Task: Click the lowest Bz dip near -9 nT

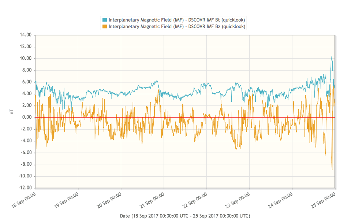Action: pyautogui.click(x=332, y=169)
